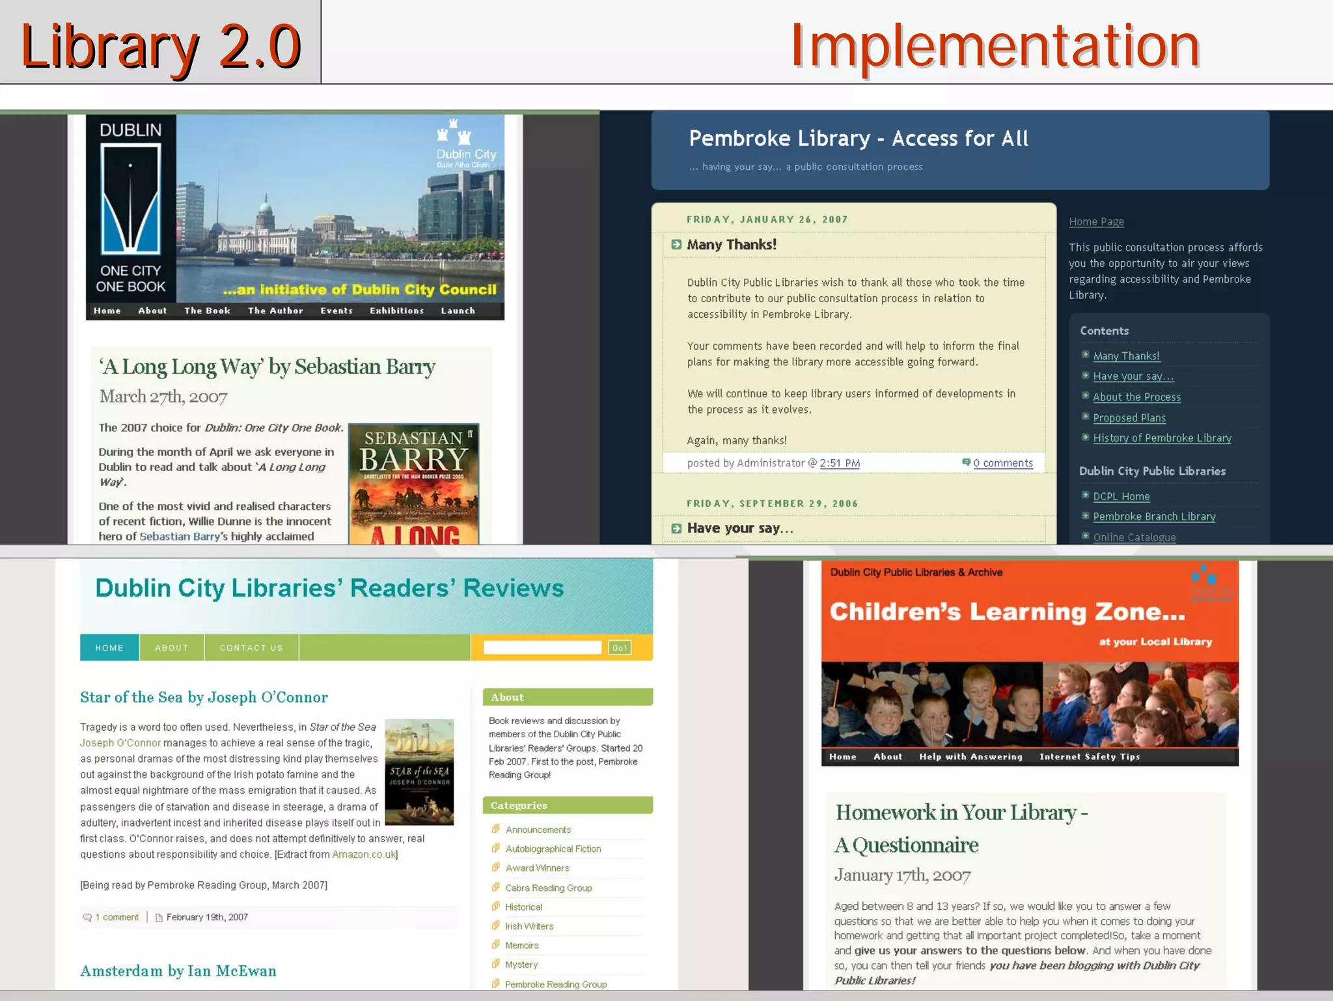The height and width of the screenshot is (1001, 1333).
Task: Open the 0 comments link
Action: 1003,463
